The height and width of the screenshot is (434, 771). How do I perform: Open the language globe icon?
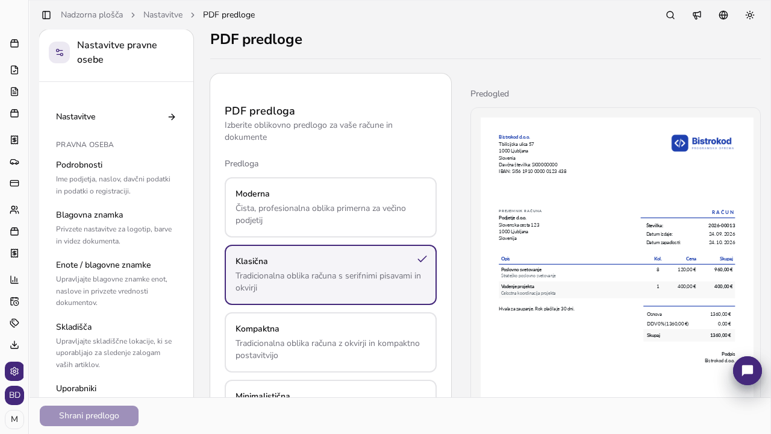[x=723, y=15]
